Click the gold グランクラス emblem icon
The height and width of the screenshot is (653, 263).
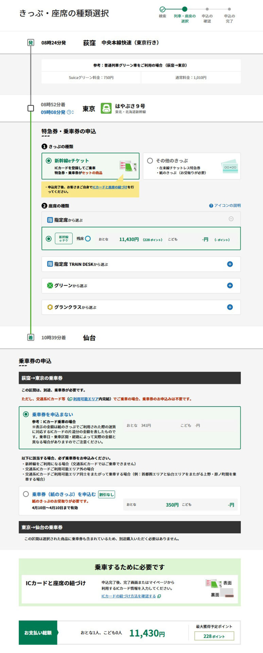click(x=50, y=307)
